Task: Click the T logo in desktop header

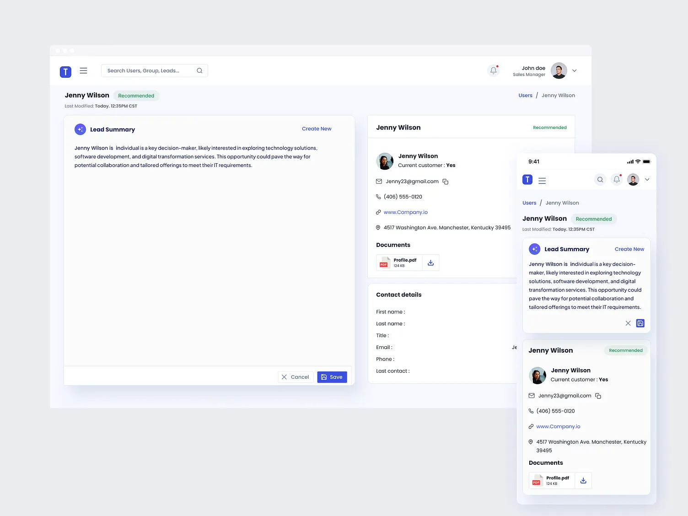Action: [65, 72]
